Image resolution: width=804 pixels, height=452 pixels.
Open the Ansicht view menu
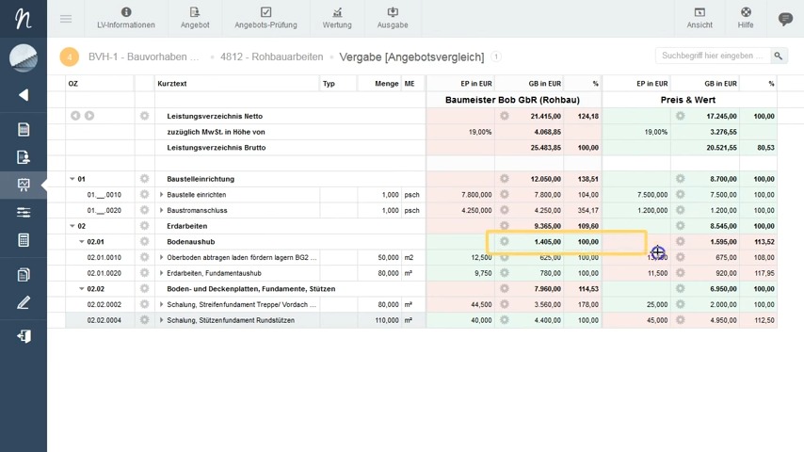699,18
